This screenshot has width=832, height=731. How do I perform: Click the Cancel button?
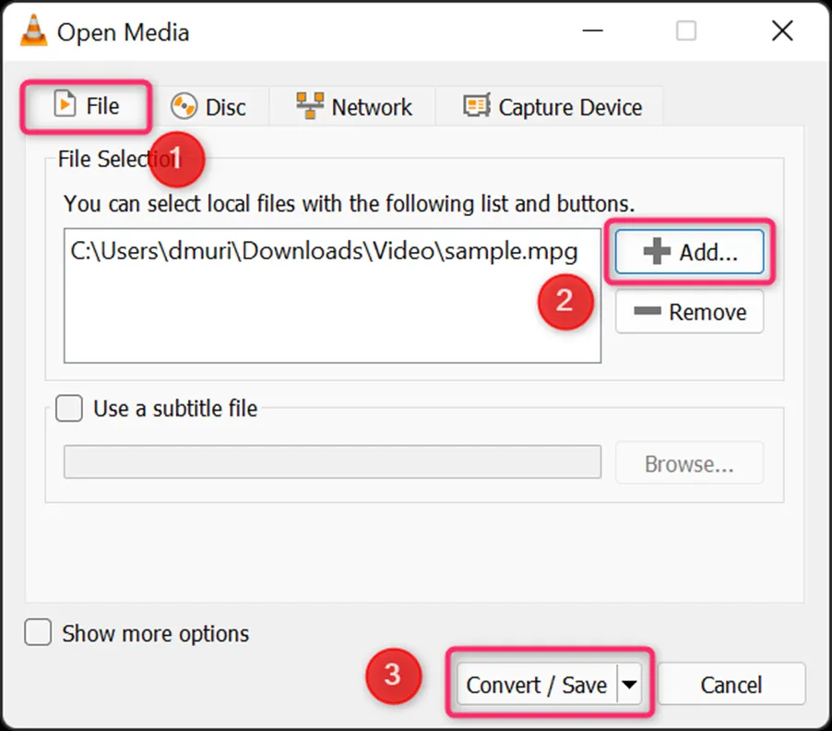click(x=731, y=685)
